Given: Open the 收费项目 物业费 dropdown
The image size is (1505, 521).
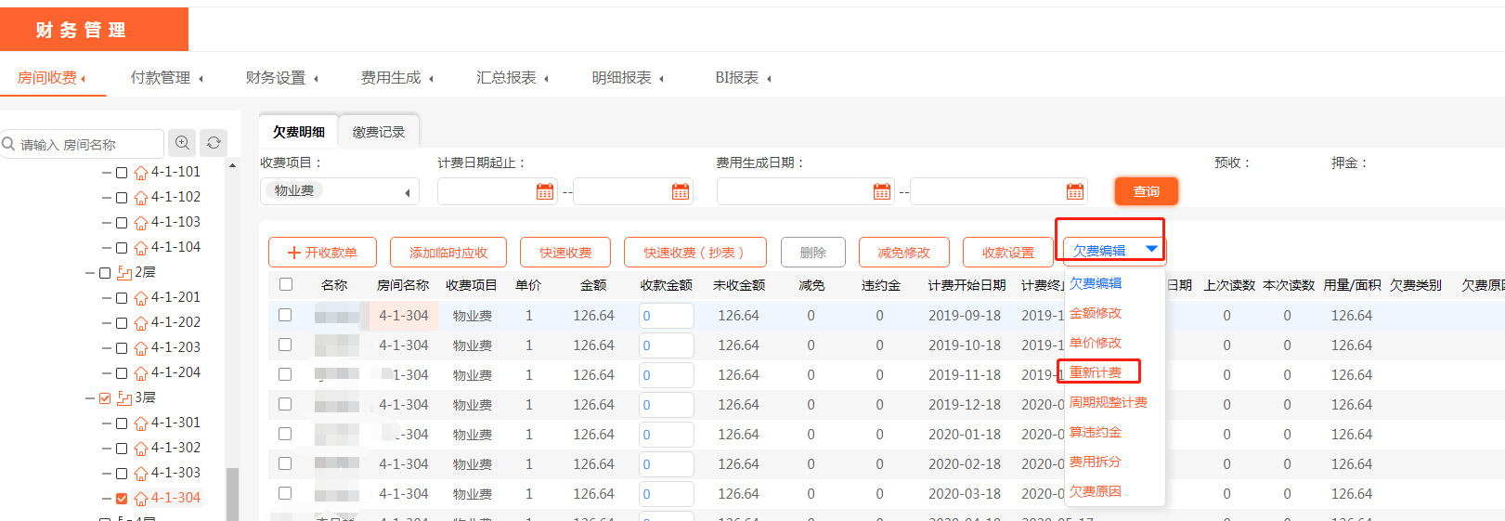Looking at the screenshot, I should [x=340, y=191].
